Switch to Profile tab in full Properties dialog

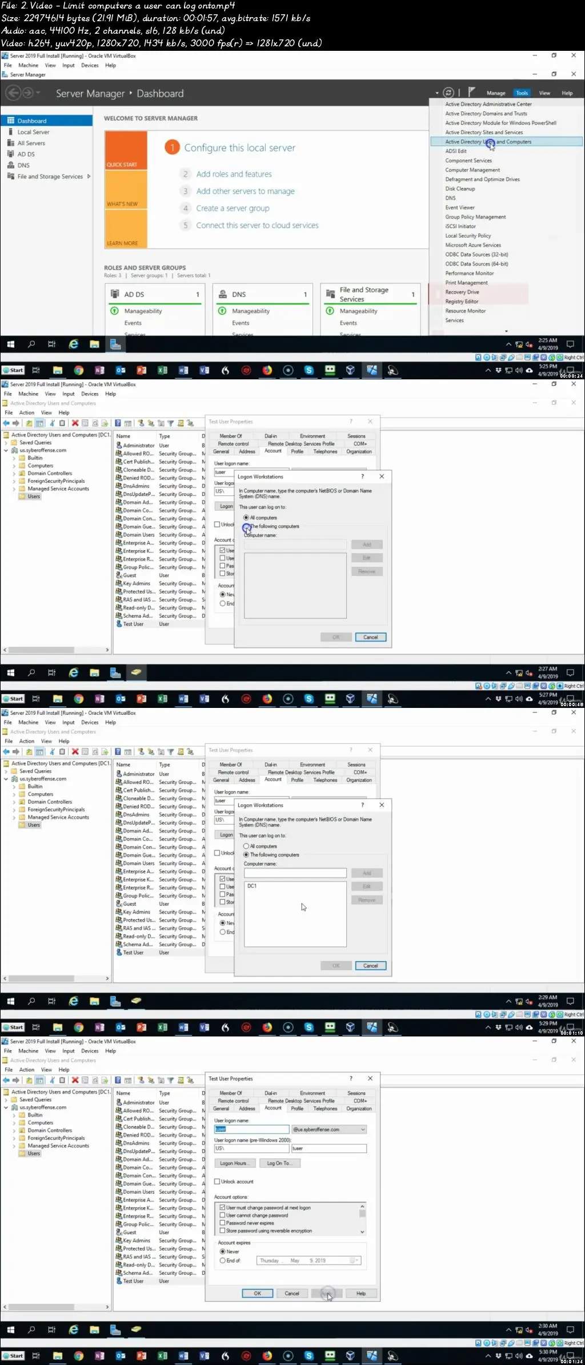(x=297, y=1108)
